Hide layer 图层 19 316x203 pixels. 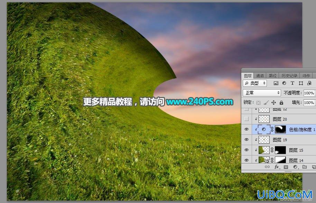(246, 140)
